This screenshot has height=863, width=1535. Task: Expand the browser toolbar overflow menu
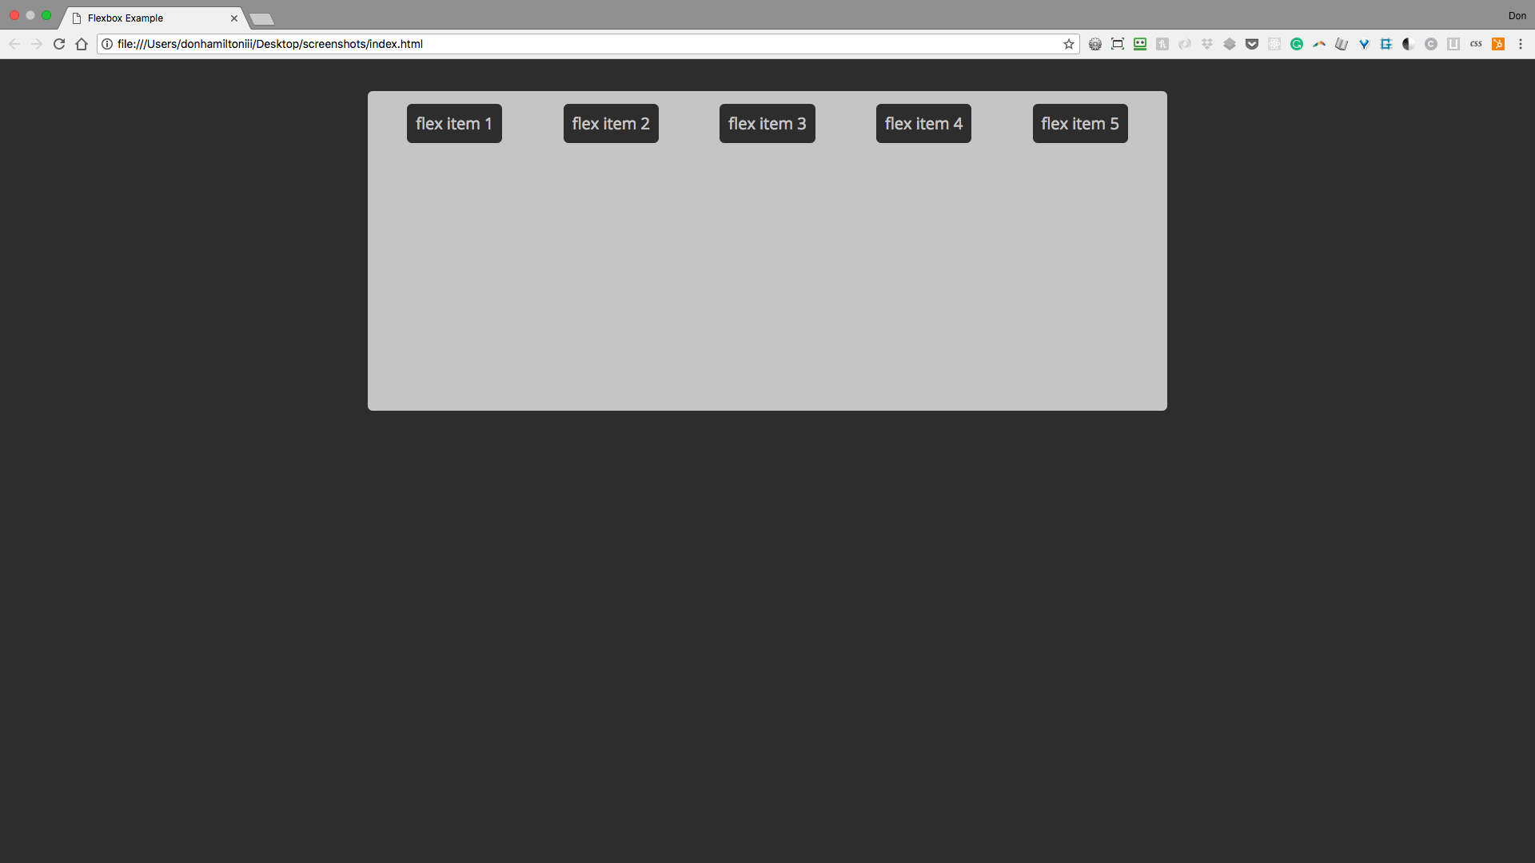(x=1521, y=43)
